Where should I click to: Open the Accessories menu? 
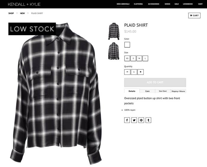coord(153,4)
